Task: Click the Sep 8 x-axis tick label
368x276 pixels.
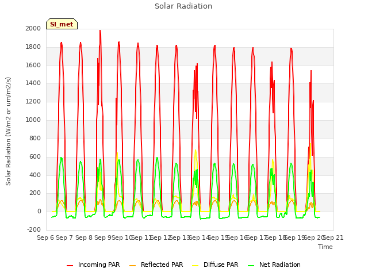Action: [x=84, y=237]
